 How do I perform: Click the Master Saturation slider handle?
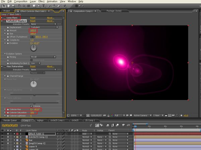point(35,95)
